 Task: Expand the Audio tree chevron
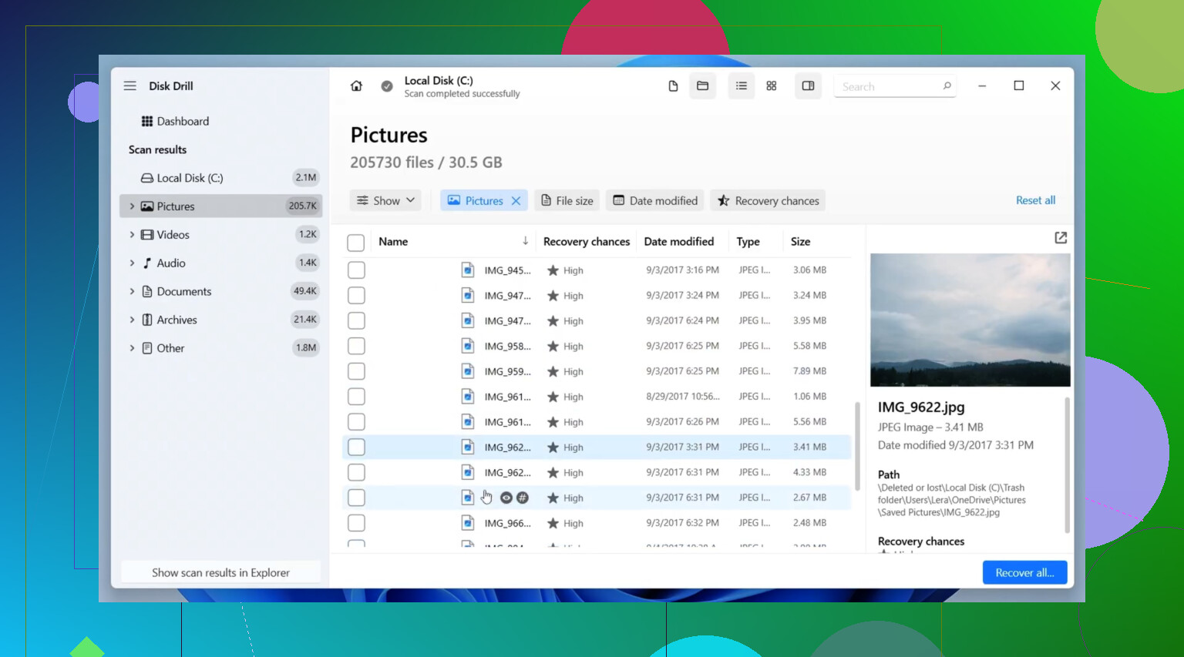click(132, 263)
